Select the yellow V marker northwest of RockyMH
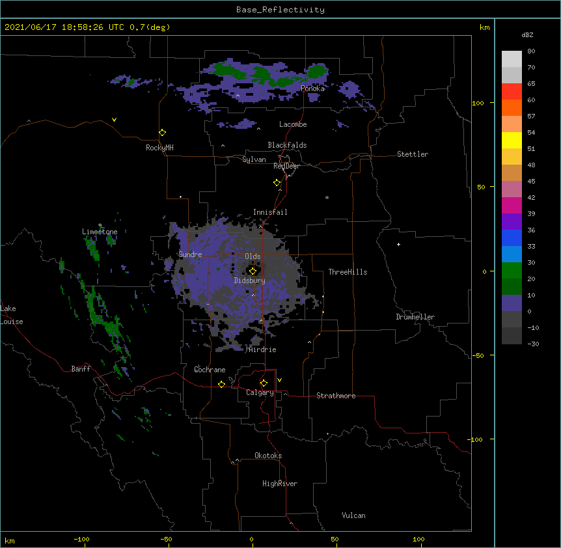This screenshot has width=561, height=548. pos(114,120)
